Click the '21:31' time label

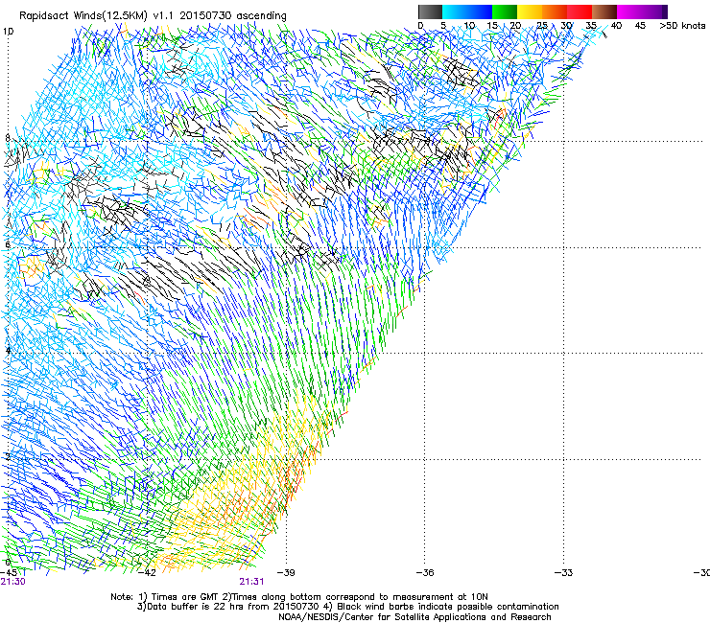[251, 582]
